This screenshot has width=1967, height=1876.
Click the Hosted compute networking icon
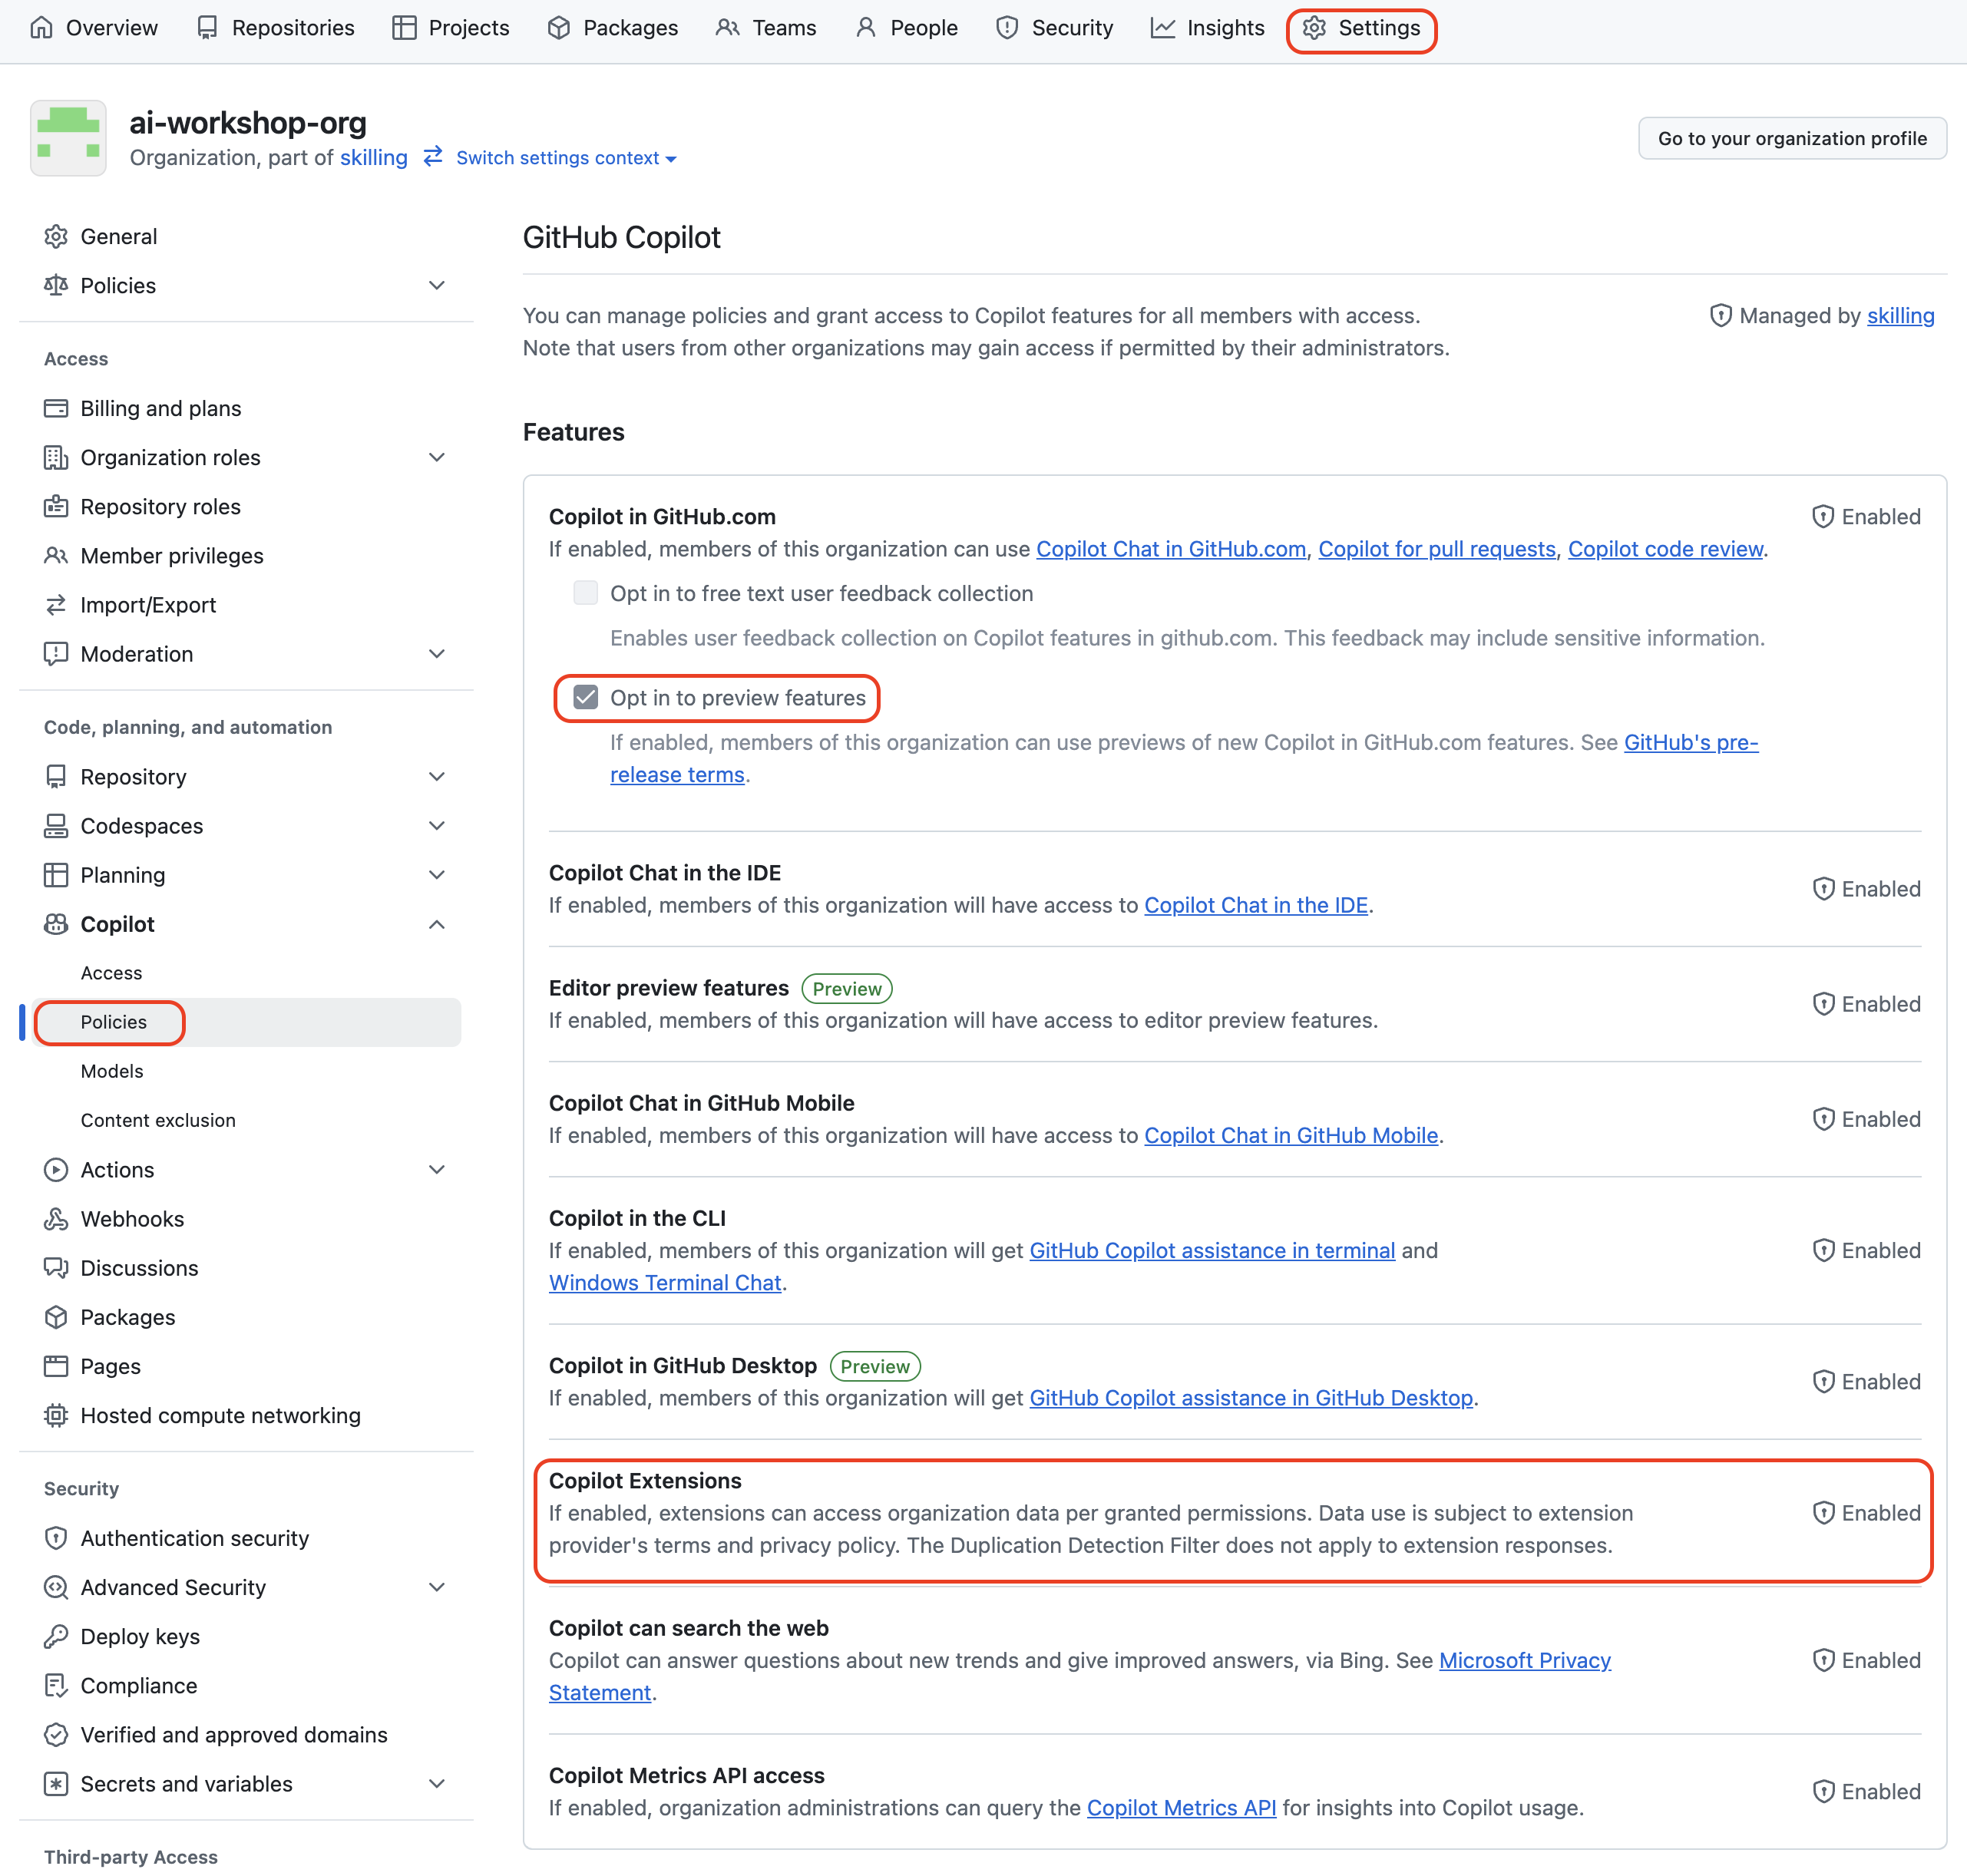tap(56, 1415)
